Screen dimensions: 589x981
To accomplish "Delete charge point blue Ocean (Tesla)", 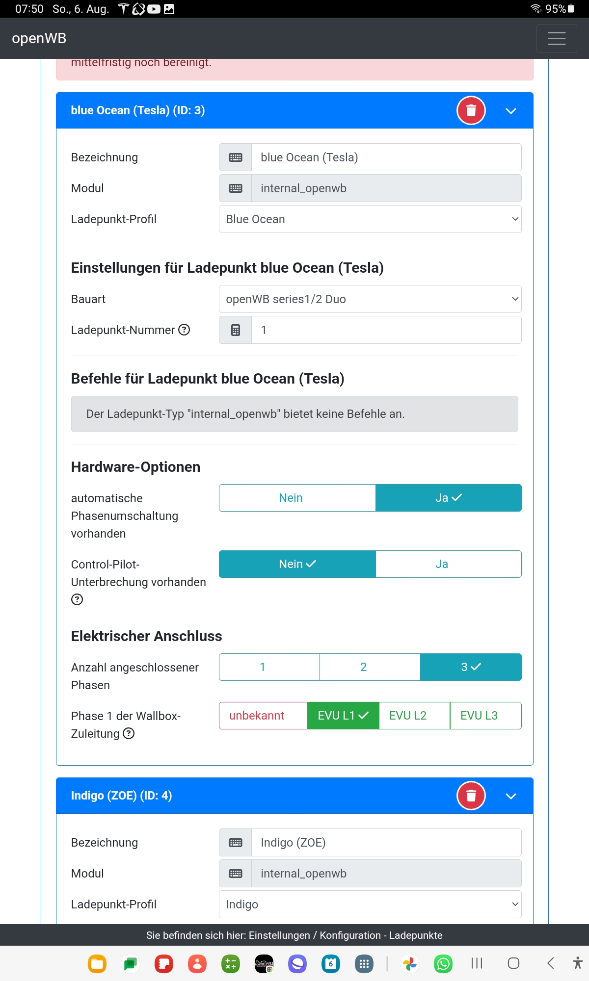I will click(x=471, y=110).
